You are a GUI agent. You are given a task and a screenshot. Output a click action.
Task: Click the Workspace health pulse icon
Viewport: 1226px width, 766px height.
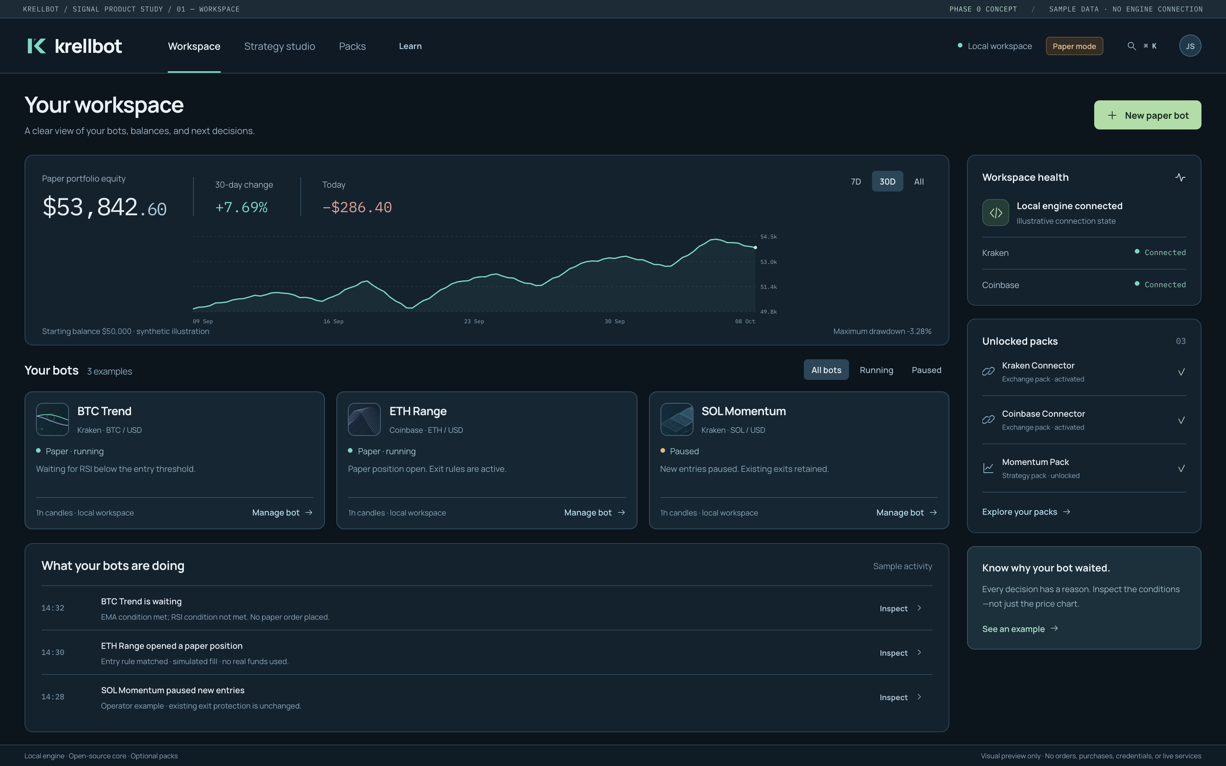1180,177
